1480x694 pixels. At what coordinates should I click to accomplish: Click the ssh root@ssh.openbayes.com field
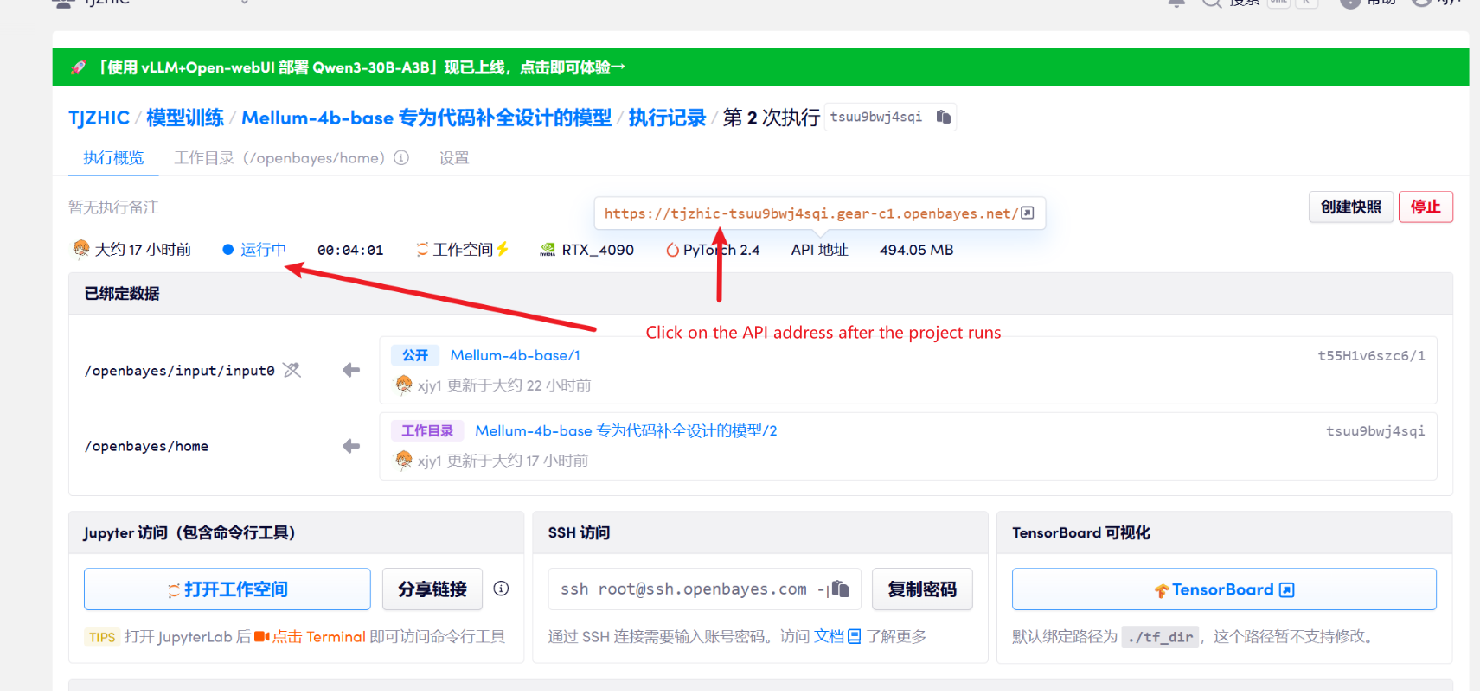(x=683, y=589)
